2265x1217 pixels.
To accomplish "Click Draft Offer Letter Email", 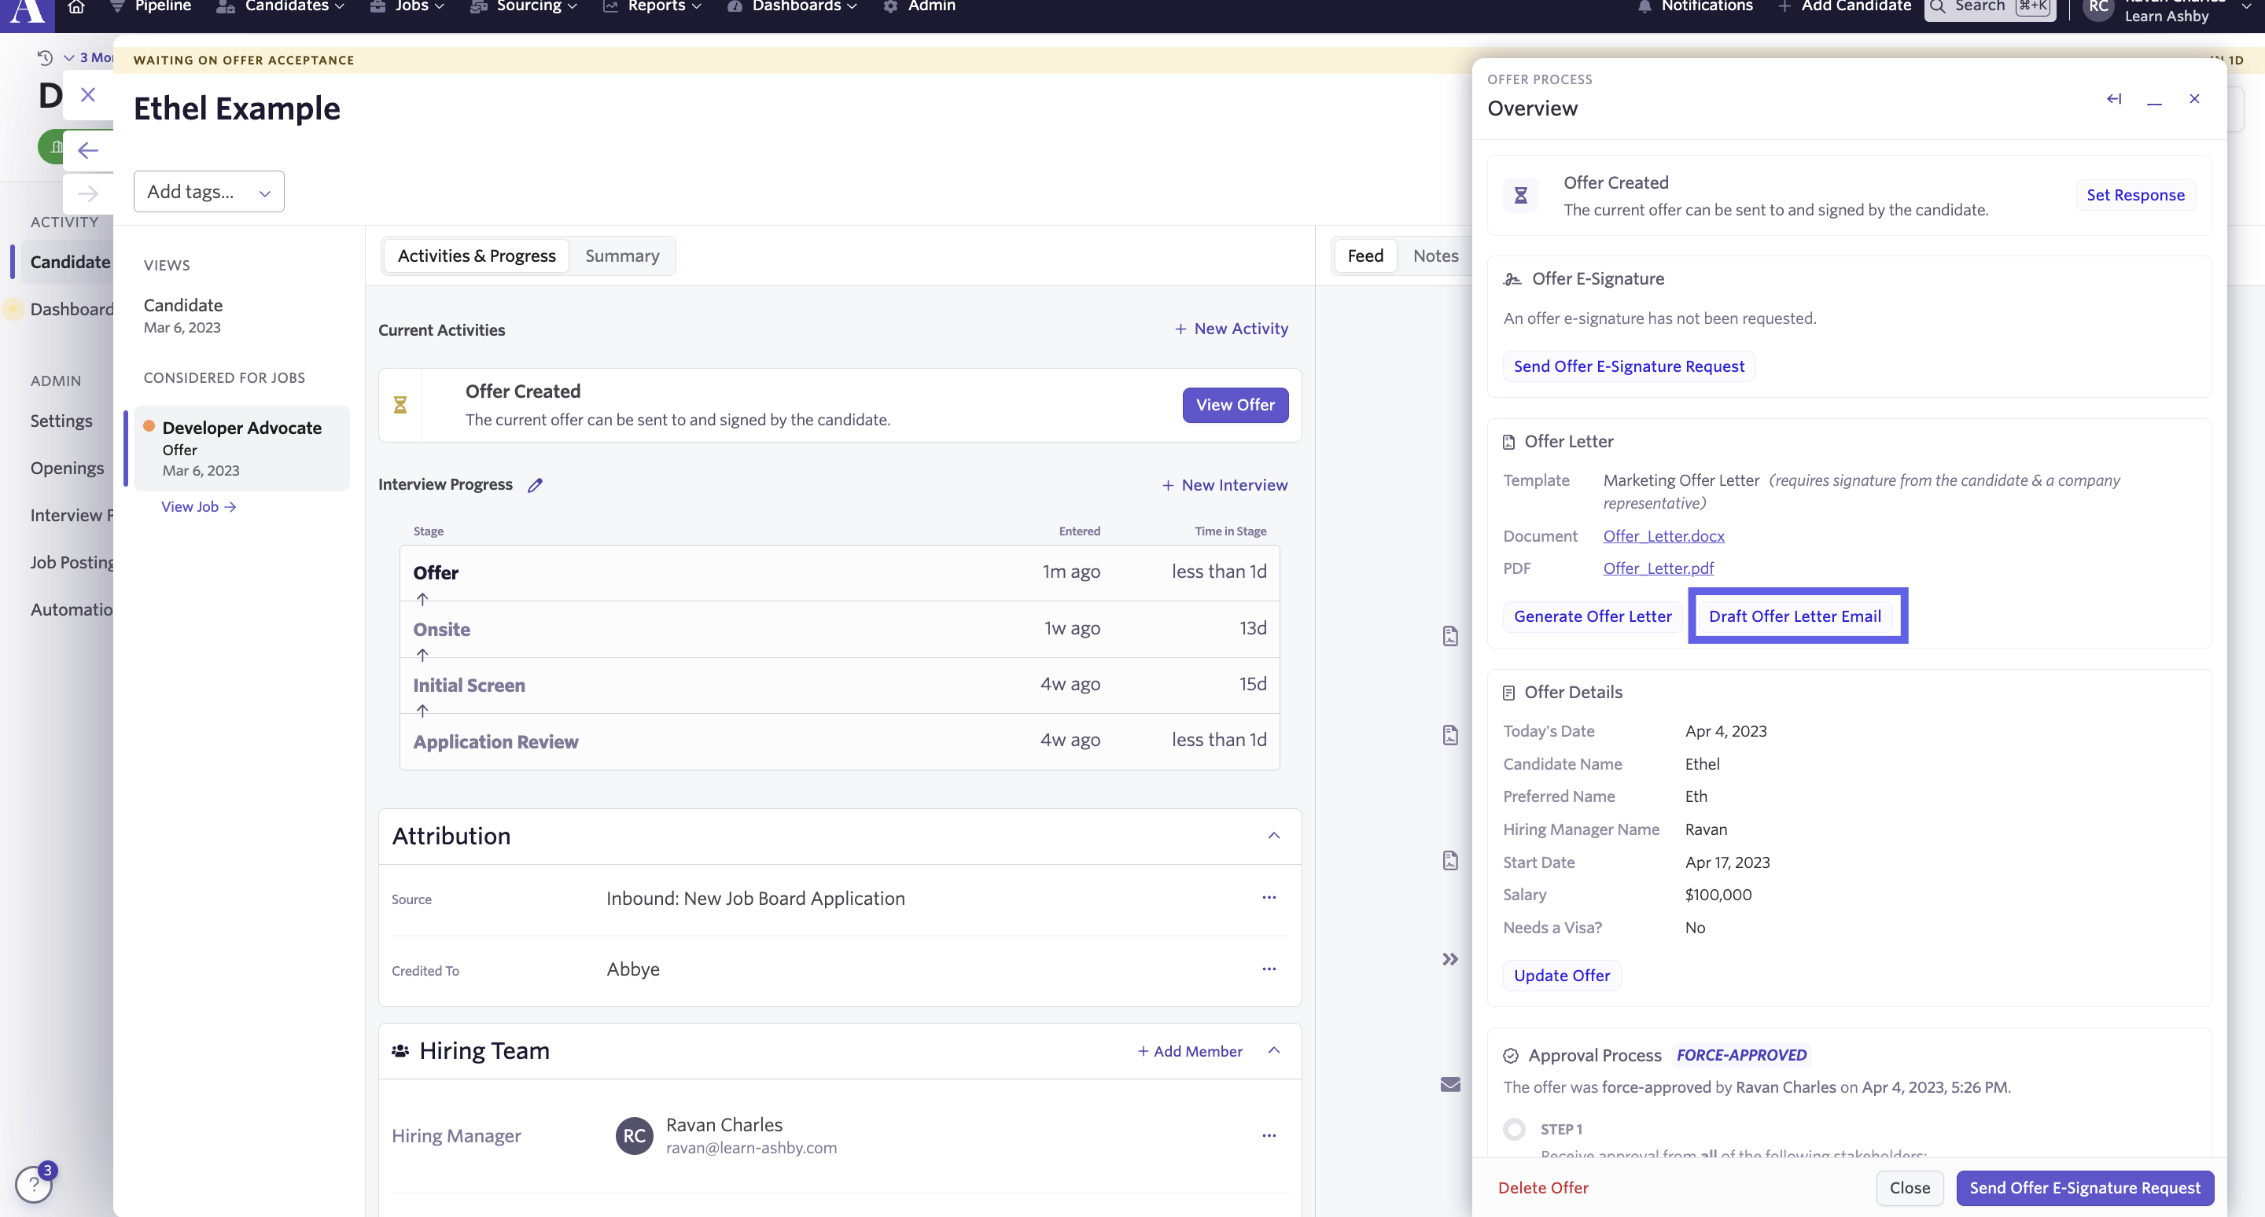I will coord(1795,617).
